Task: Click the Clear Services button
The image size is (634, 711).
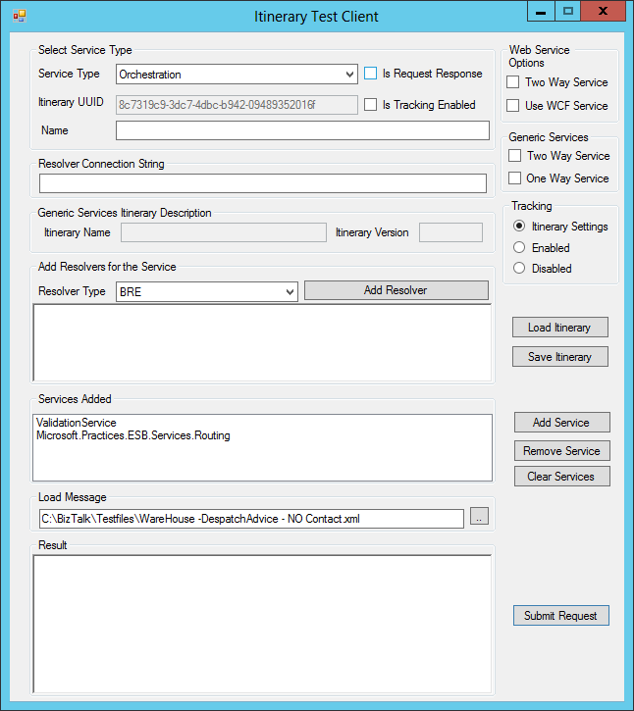Action: [561, 476]
